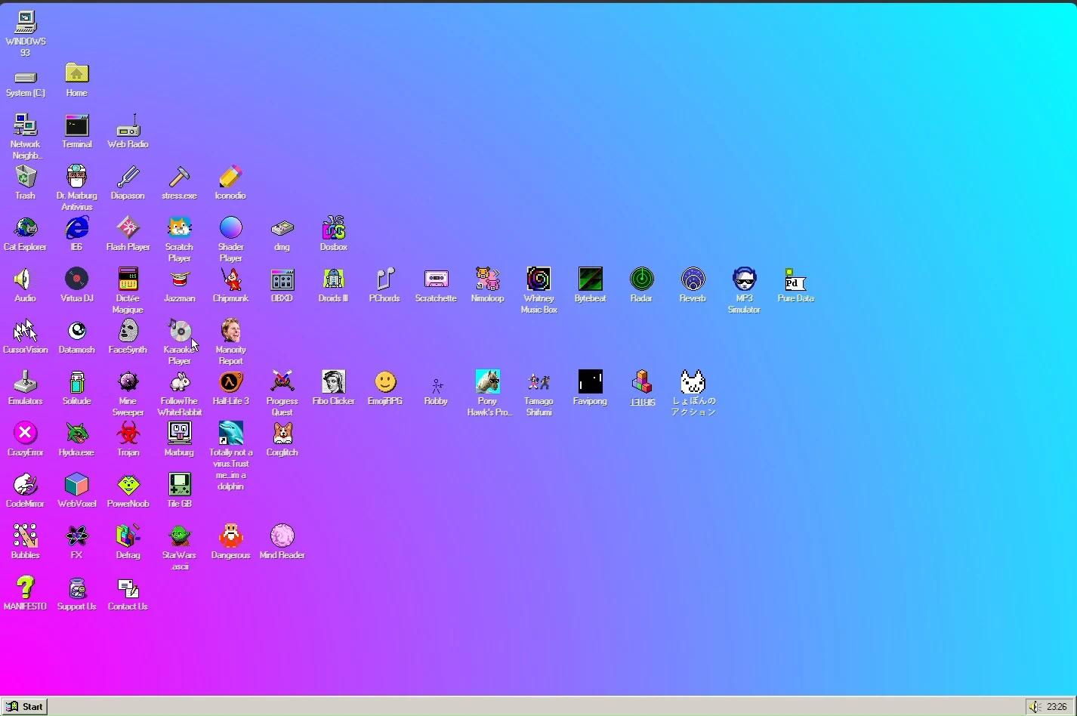Open the Home folder icon
The height and width of the screenshot is (716, 1077).
pyautogui.click(x=76, y=74)
